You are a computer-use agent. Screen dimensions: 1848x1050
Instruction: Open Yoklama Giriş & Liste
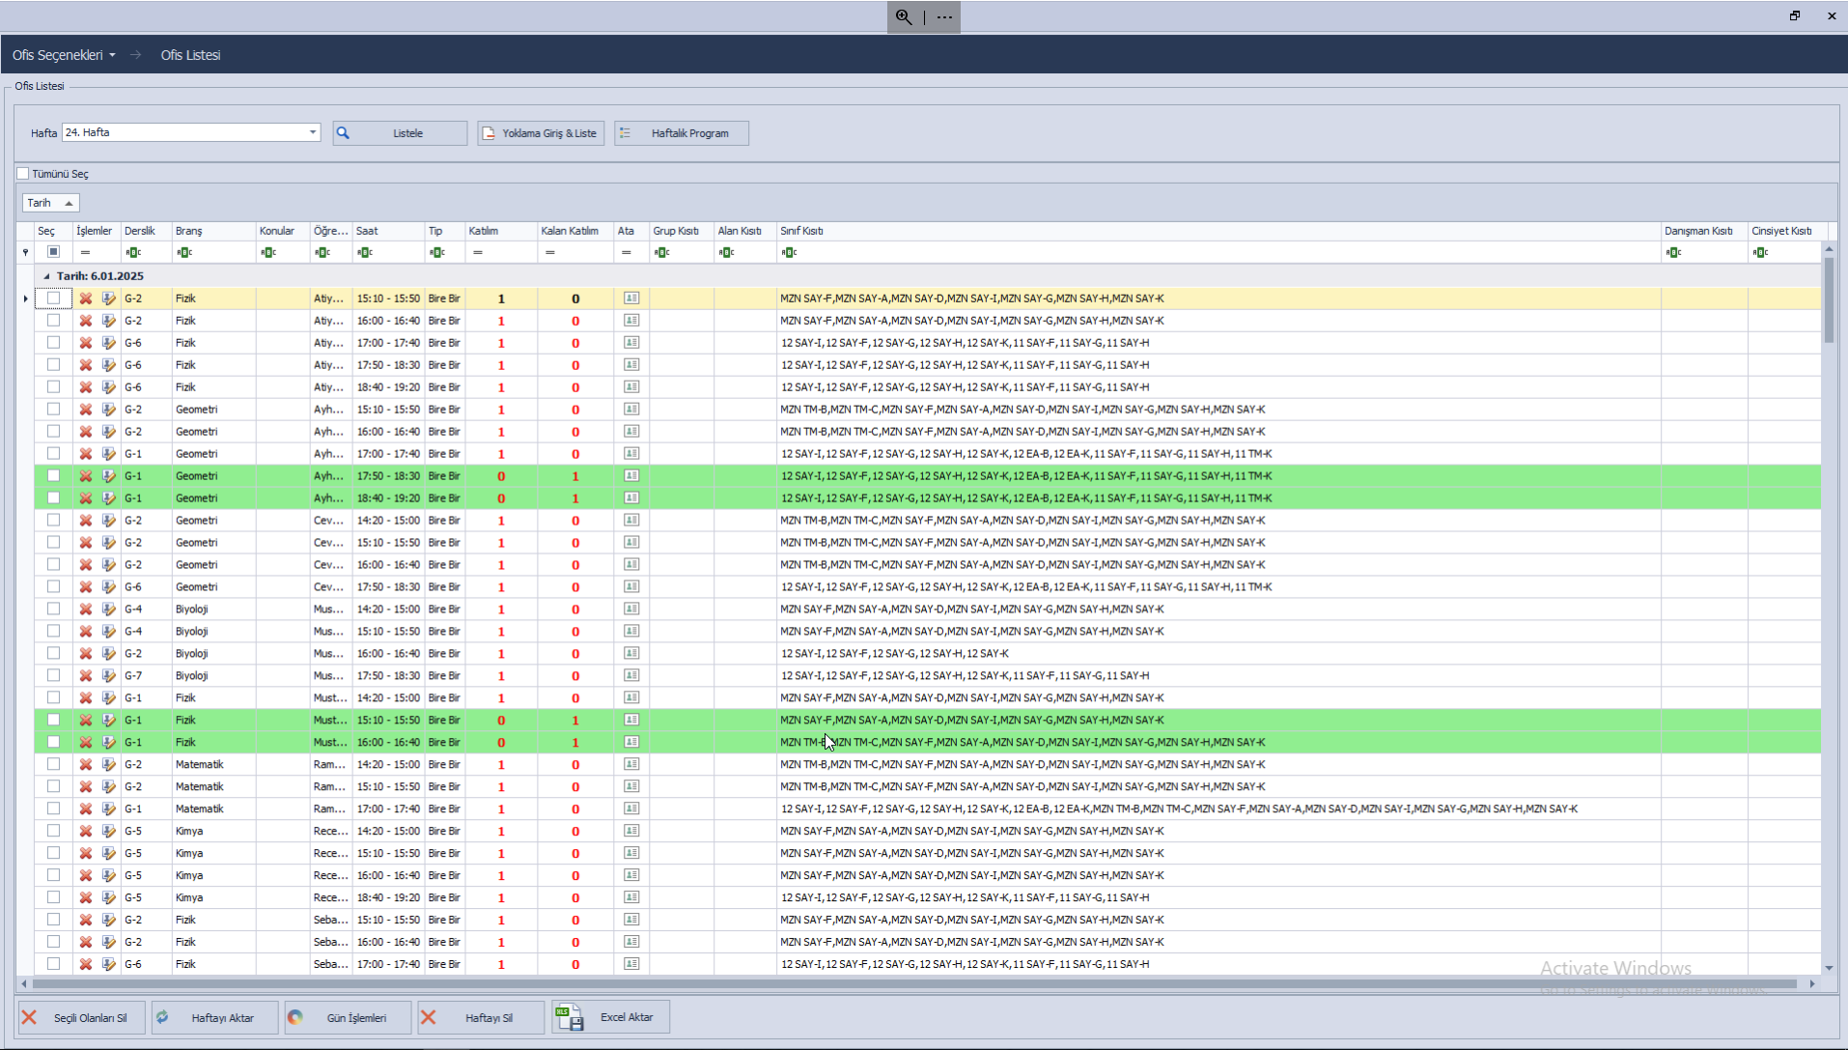pyautogui.click(x=541, y=133)
